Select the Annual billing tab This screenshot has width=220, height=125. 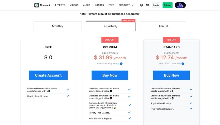pos(163,26)
